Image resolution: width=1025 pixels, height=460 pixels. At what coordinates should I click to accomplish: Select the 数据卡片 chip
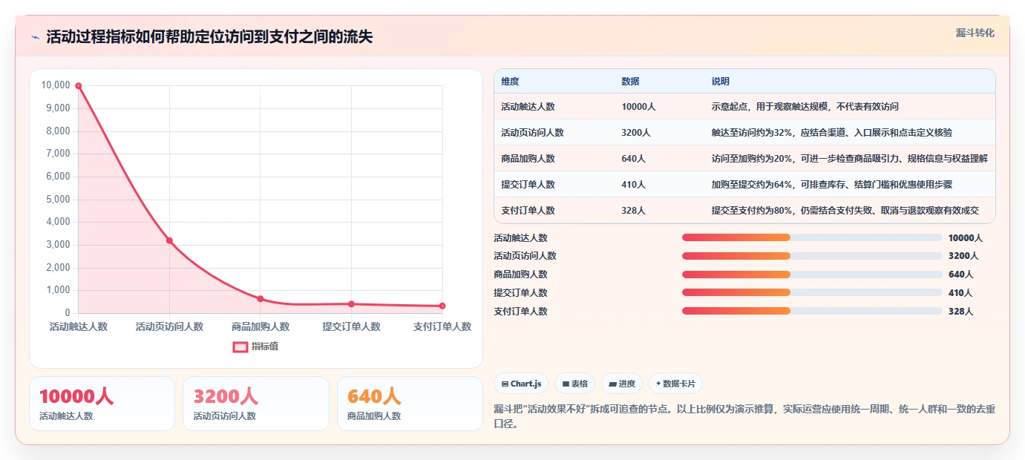click(675, 384)
